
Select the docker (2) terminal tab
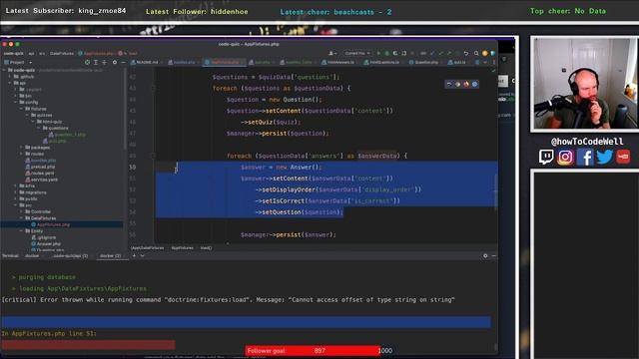pyautogui.click(x=110, y=255)
